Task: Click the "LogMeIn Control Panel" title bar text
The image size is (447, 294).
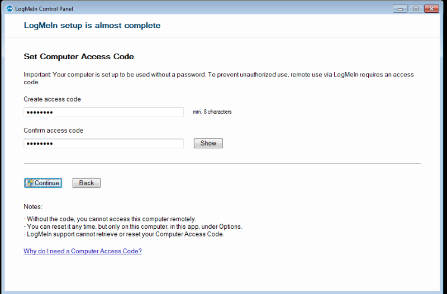Action: pyautogui.click(x=45, y=9)
